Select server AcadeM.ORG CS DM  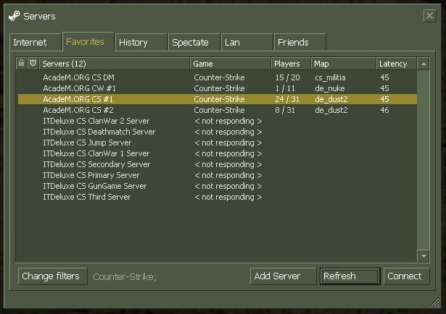(218, 77)
